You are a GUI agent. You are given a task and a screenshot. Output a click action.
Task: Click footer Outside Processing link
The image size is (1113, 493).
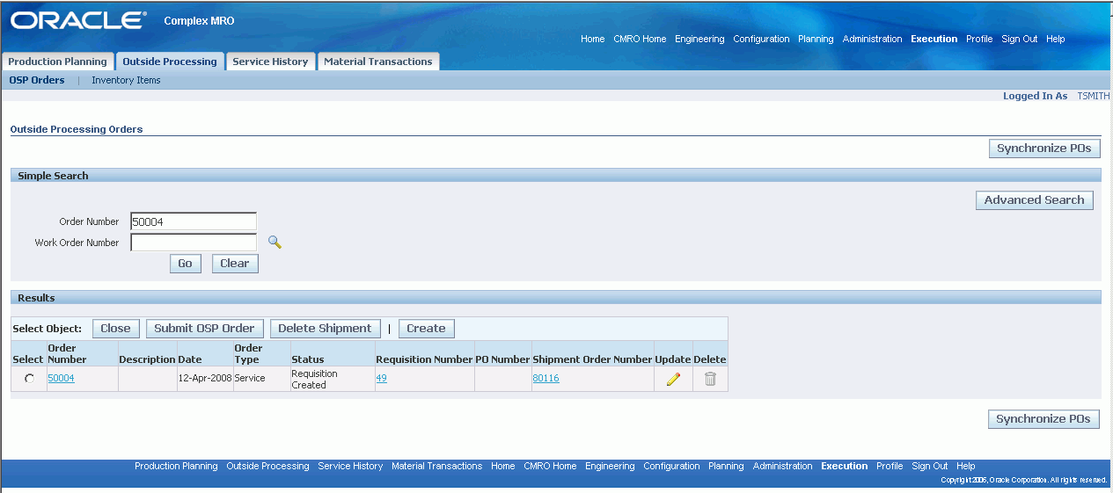coord(267,467)
